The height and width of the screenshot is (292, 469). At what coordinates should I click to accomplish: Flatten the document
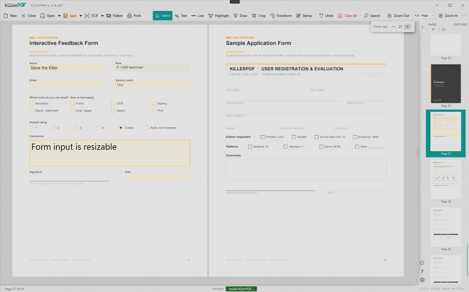(114, 16)
